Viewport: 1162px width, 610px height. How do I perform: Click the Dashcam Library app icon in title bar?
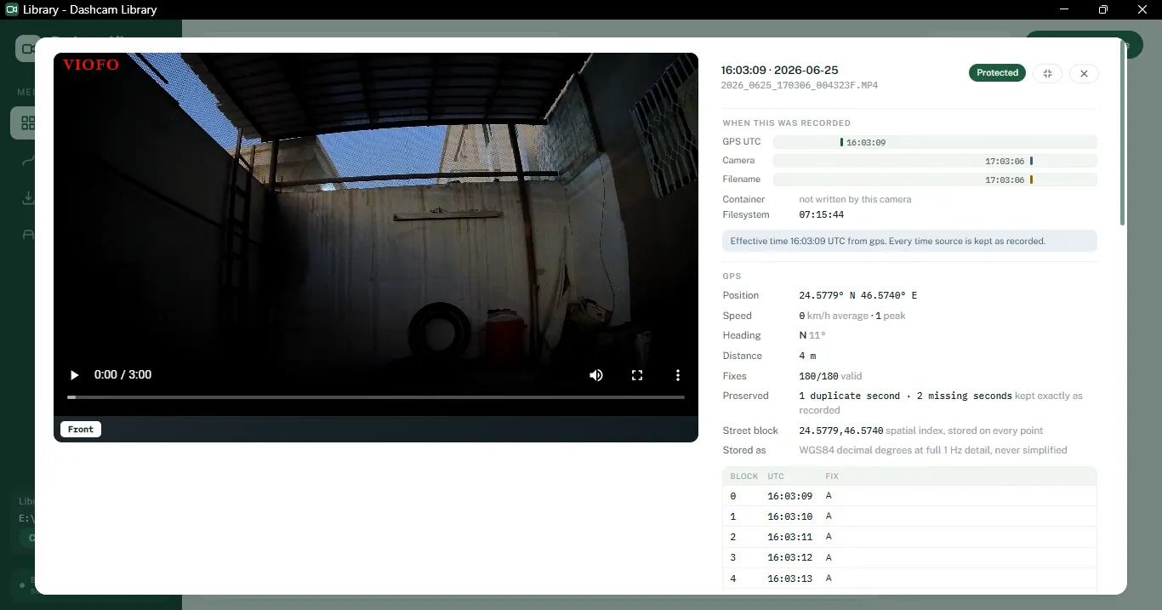tap(12, 9)
